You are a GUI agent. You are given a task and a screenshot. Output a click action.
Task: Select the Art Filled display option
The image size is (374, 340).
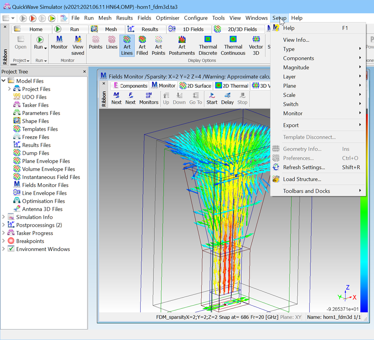(x=142, y=46)
